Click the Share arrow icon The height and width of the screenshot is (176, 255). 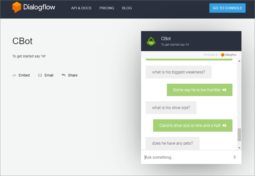coord(63,75)
